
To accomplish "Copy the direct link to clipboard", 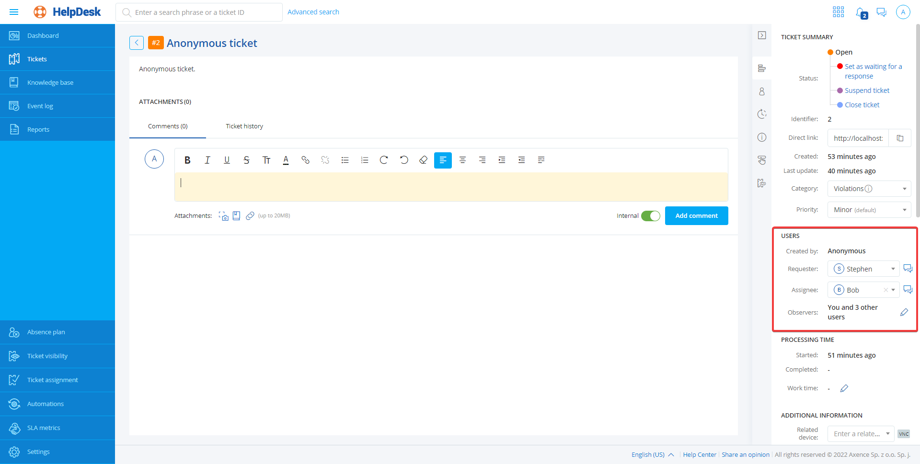I will (900, 138).
